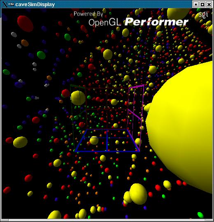Click the magenta wireframe right wall
This screenshot has width=214, height=222.
tap(136, 118)
